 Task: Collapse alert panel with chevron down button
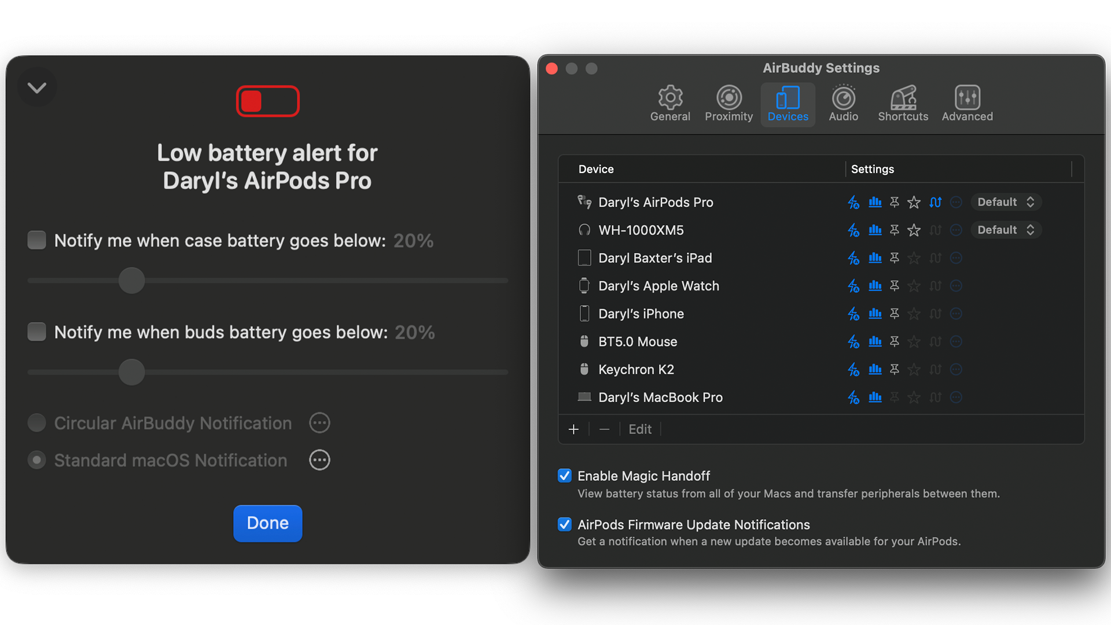point(37,87)
